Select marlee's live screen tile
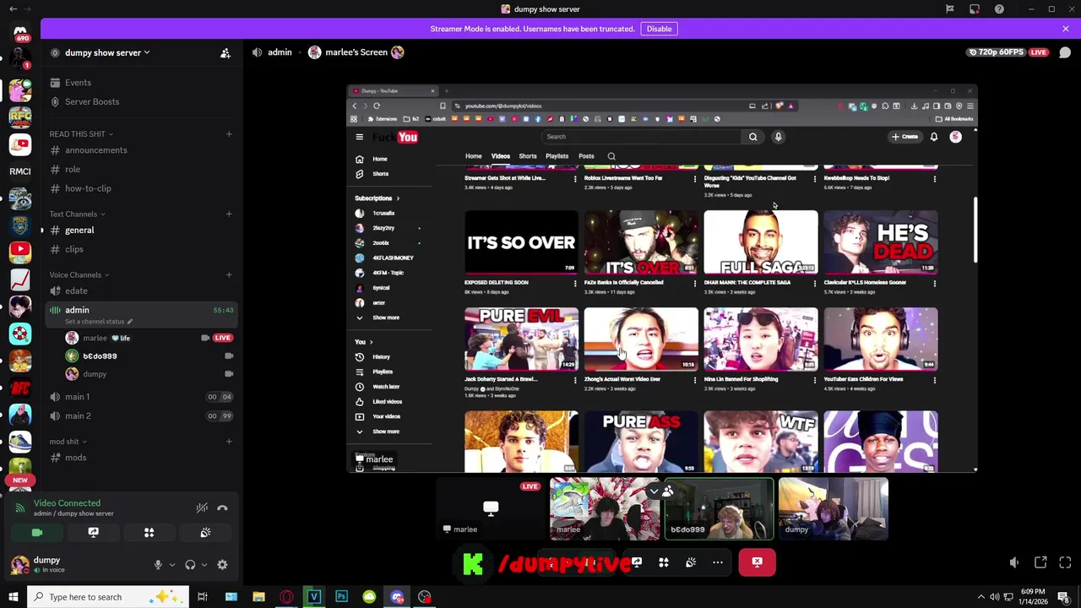Image resolution: width=1081 pixels, height=608 pixels. pyautogui.click(x=491, y=509)
